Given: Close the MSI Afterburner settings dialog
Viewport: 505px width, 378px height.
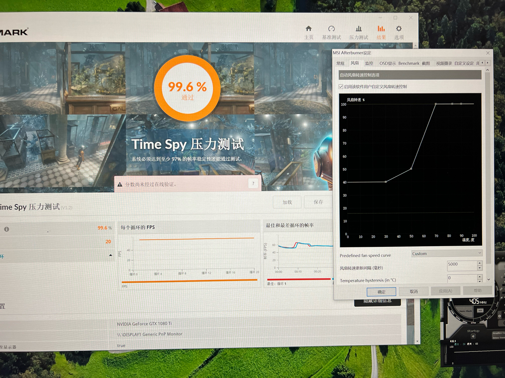Looking at the screenshot, I should pyautogui.click(x=488, y=53).
